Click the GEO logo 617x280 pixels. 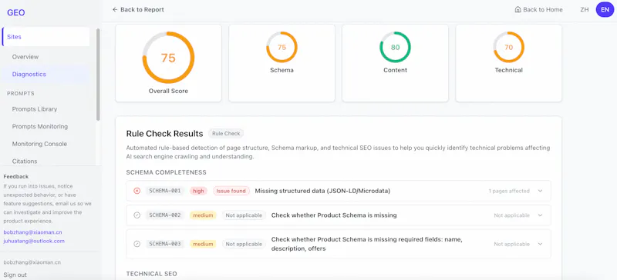point(15,12)
